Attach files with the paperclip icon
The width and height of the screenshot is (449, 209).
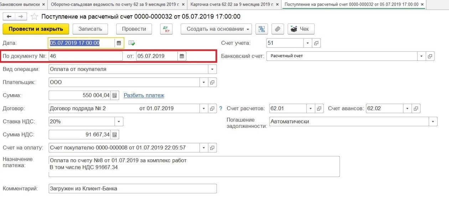coord(278,29)
